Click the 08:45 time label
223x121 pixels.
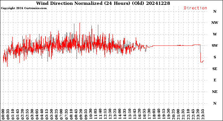76,114
